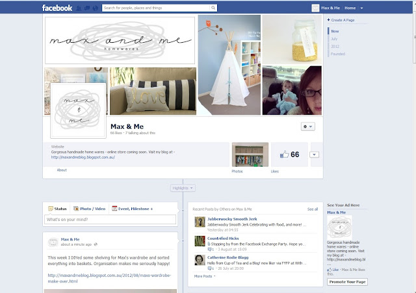Click Jabberwocky Smooth Jerk avatar
Viewport: 416px width, 293px height.
(200, 222)
